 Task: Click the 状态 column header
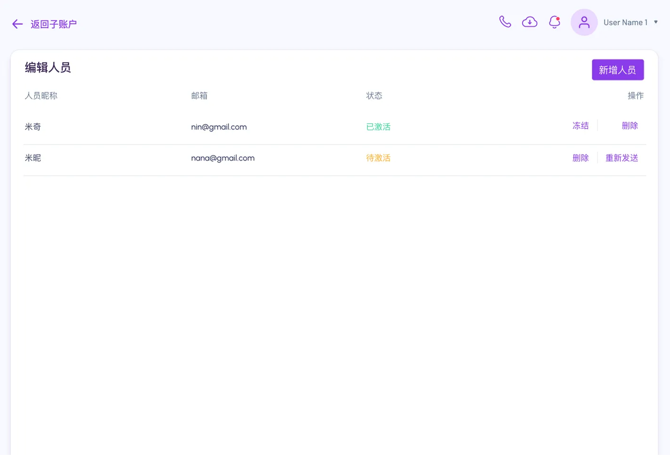tap(374, 96)
